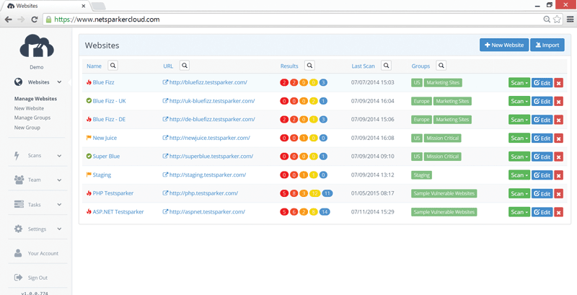Click the lightning bolt Scans icon
Screen dimensions: 577x295
coord(17,156)
